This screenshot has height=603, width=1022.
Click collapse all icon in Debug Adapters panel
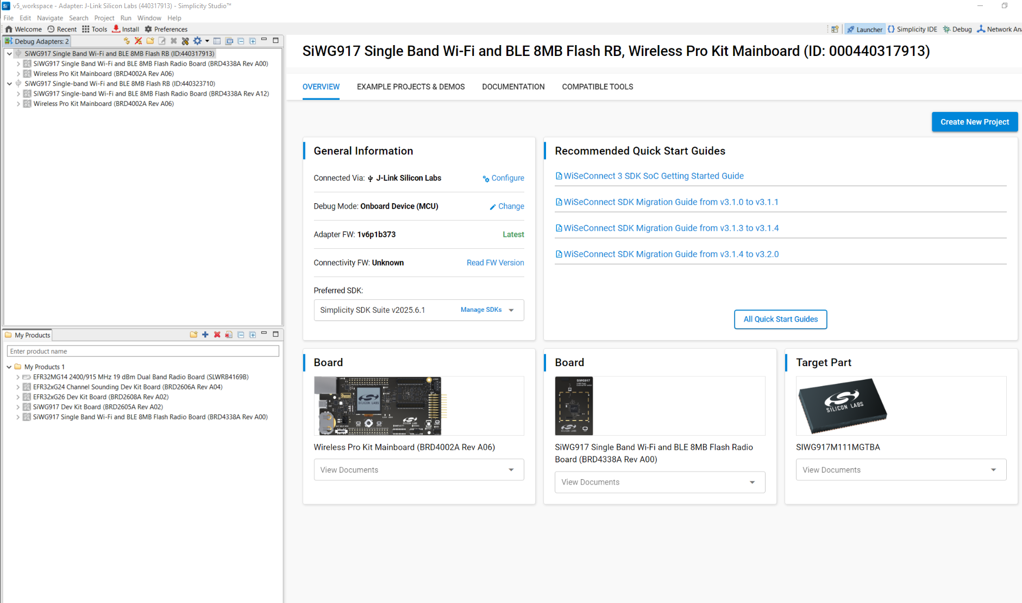click(x=241, y=41)
